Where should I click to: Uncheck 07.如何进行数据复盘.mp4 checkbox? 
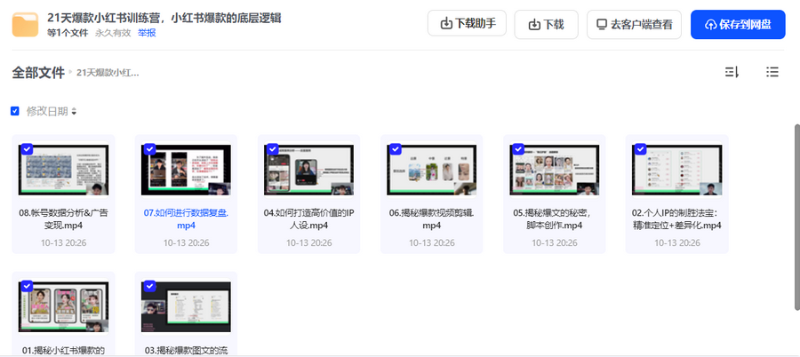pos(149,149)
